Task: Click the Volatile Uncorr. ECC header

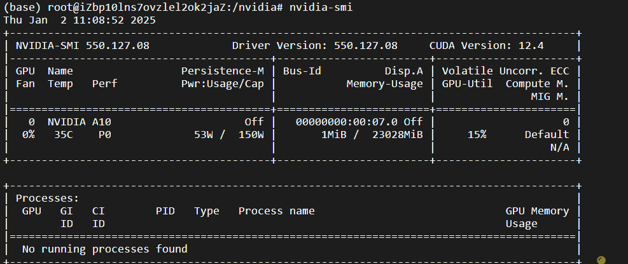Action: [x=505, y=71]
